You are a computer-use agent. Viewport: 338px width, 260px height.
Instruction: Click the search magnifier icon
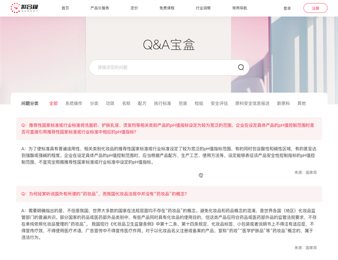coord(241,68)
